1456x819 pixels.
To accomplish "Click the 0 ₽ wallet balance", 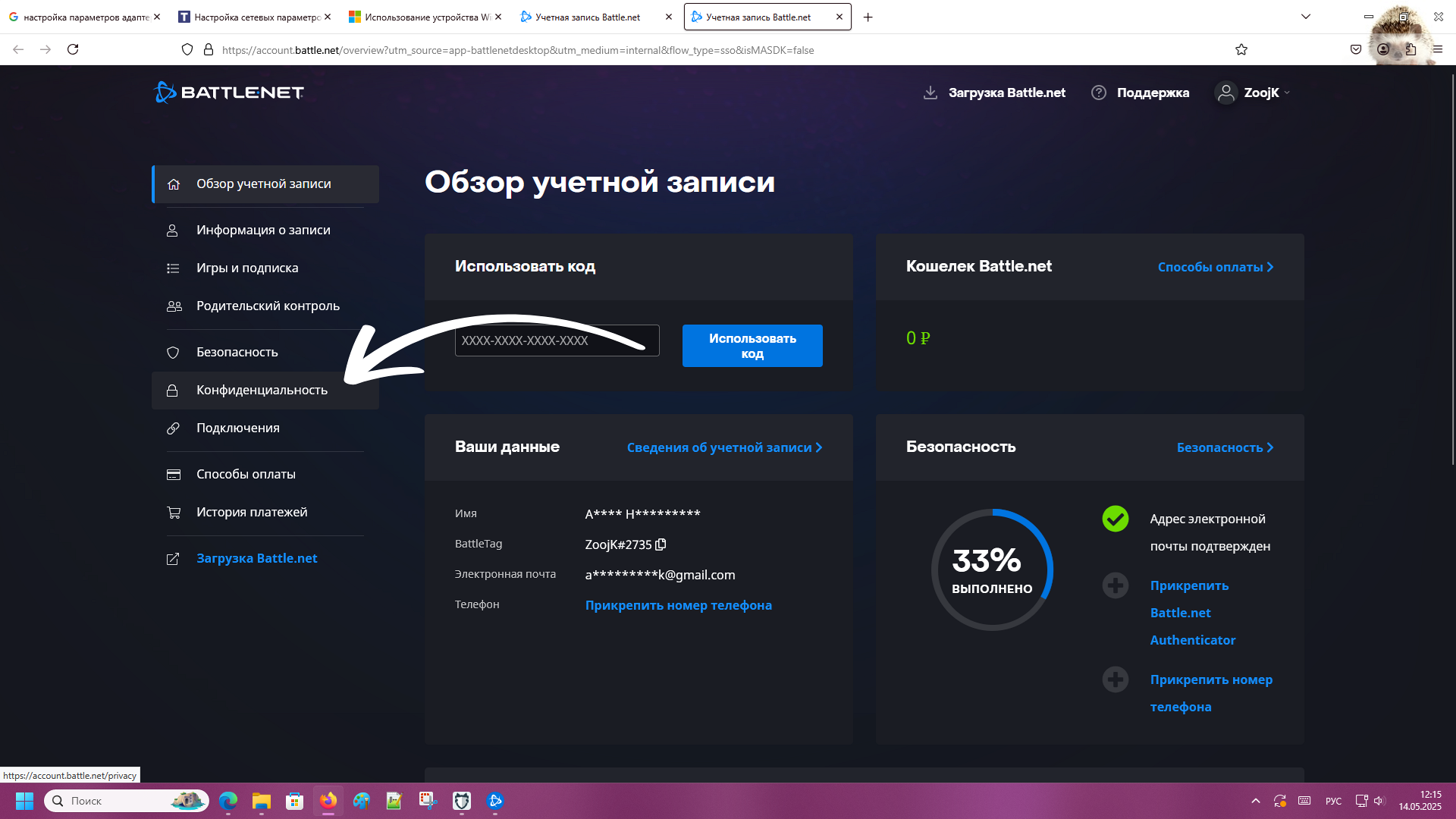I will click(x=918, y=338).
